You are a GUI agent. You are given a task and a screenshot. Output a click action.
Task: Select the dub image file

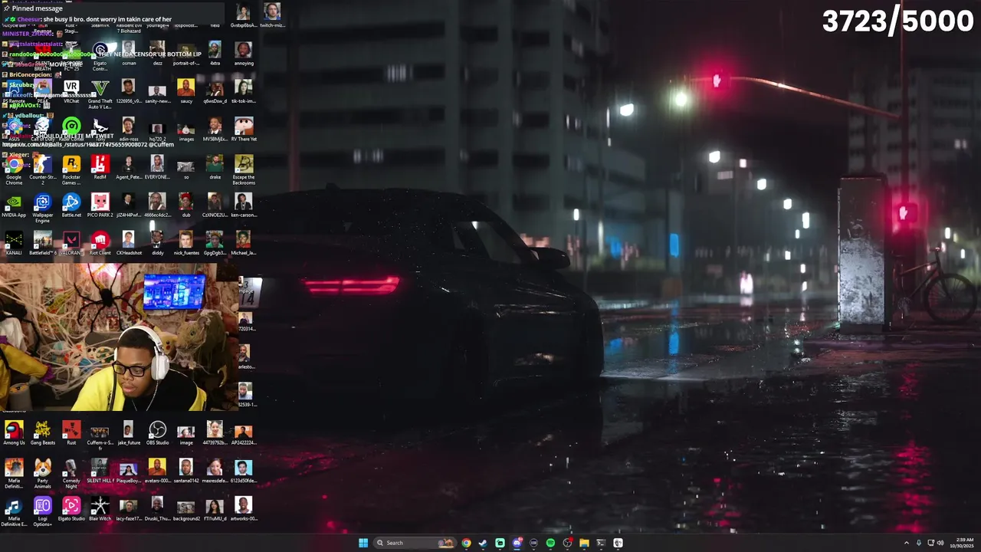coord(186,205)
